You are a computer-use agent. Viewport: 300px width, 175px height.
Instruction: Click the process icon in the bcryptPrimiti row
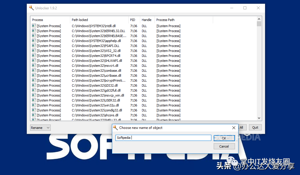(34, 80)
